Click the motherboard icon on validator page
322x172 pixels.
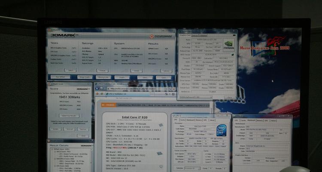point(159,154)
